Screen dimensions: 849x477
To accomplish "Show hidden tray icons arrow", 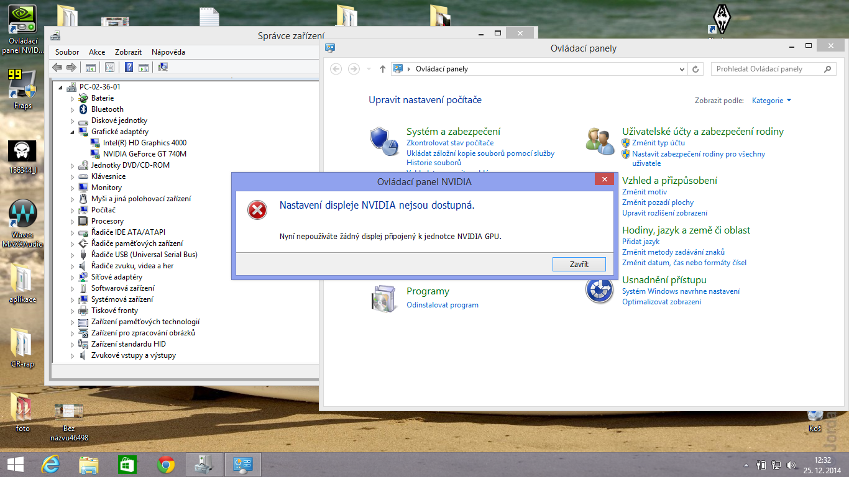I will coord(746,465).
